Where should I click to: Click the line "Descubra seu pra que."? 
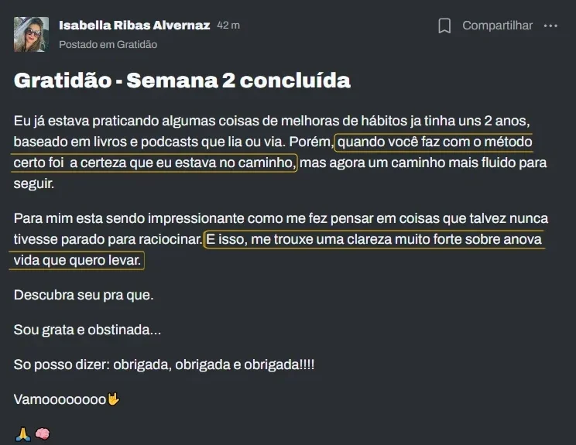(x=84, y=295)
